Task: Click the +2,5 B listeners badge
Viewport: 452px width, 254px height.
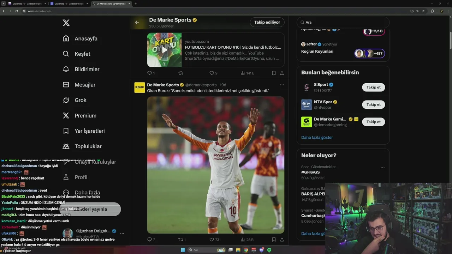Action: click(374, 31)
